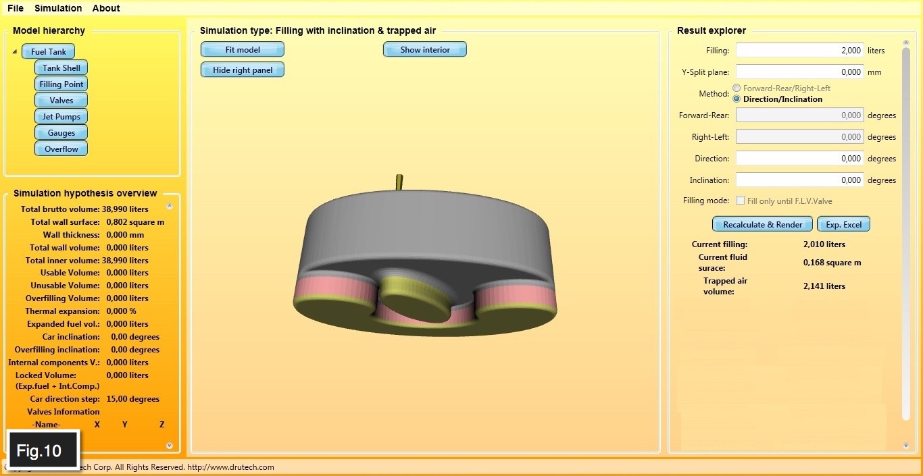This screenshot has width=923, height=476.
Task: Click Hide right panel button
Action: click(243, 70)
